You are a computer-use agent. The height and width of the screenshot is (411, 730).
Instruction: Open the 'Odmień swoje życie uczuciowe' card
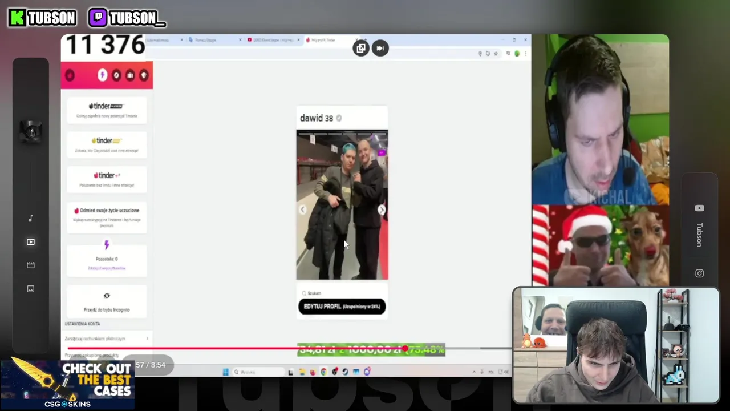point(107,217)
